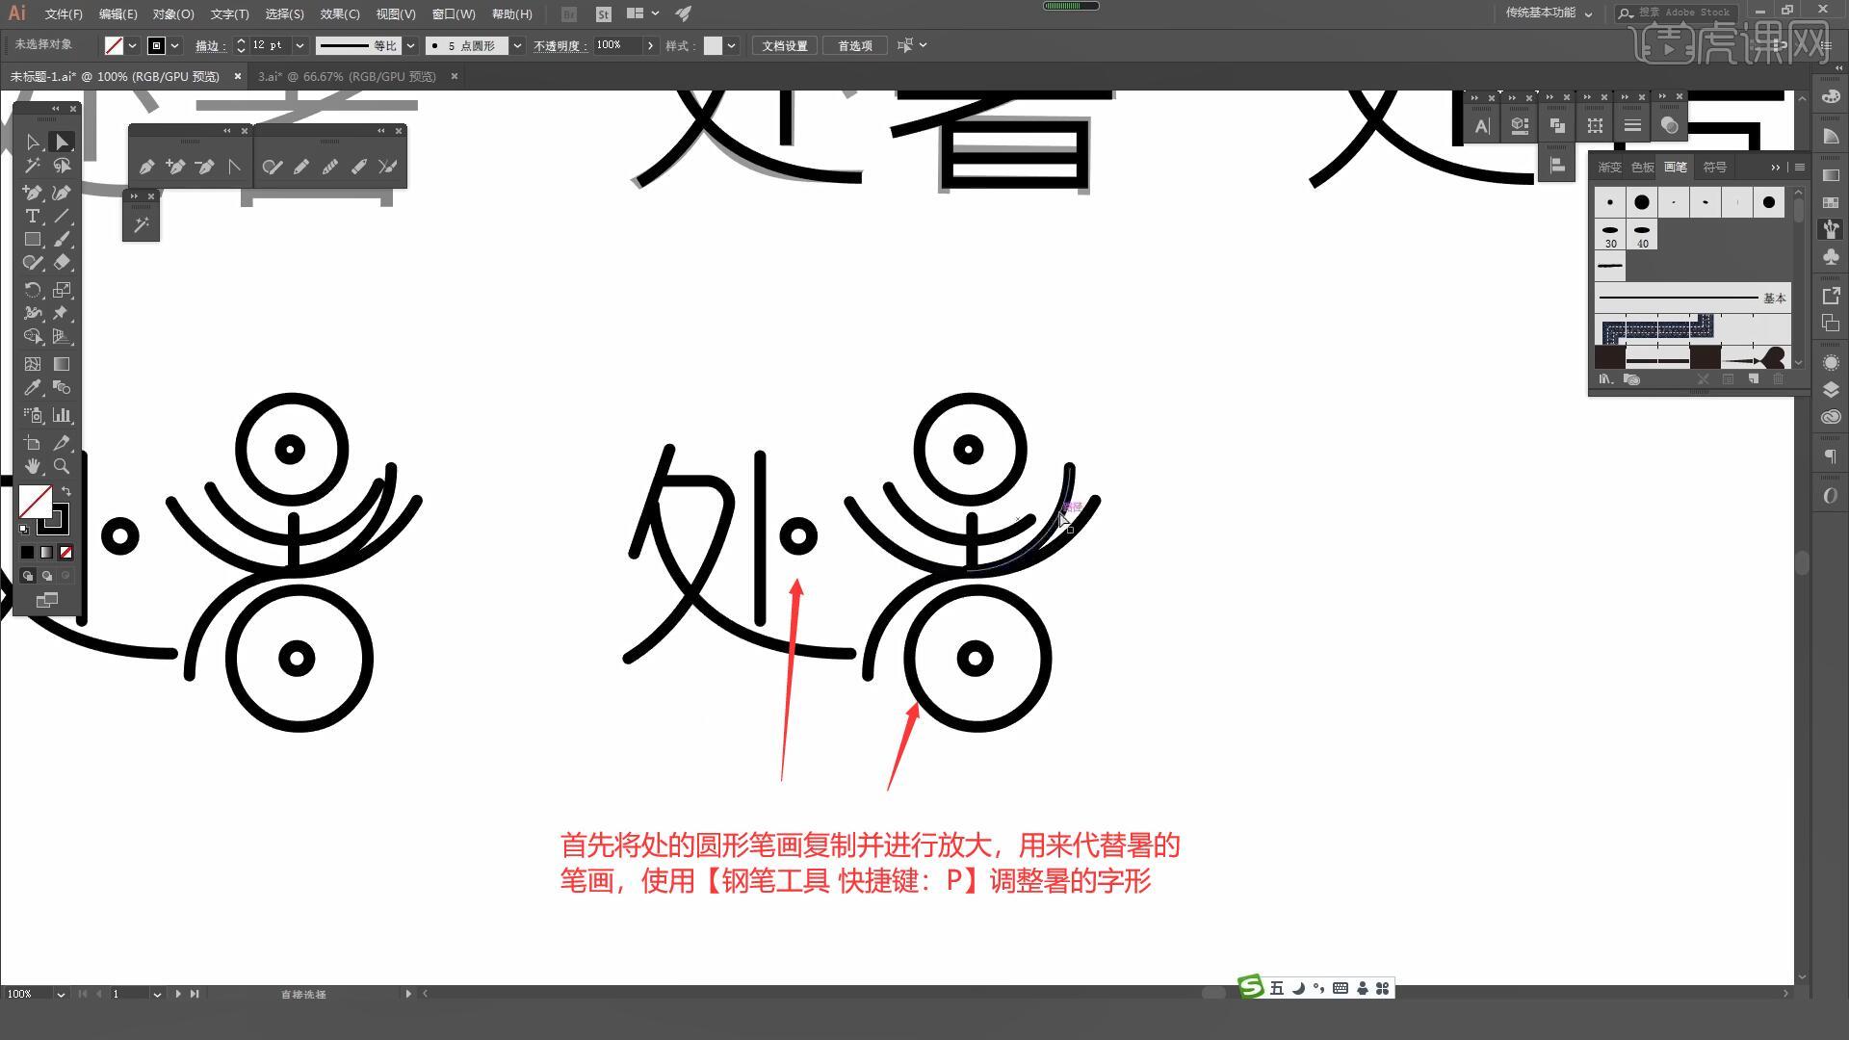Select the Type tool

pos(33,216)
